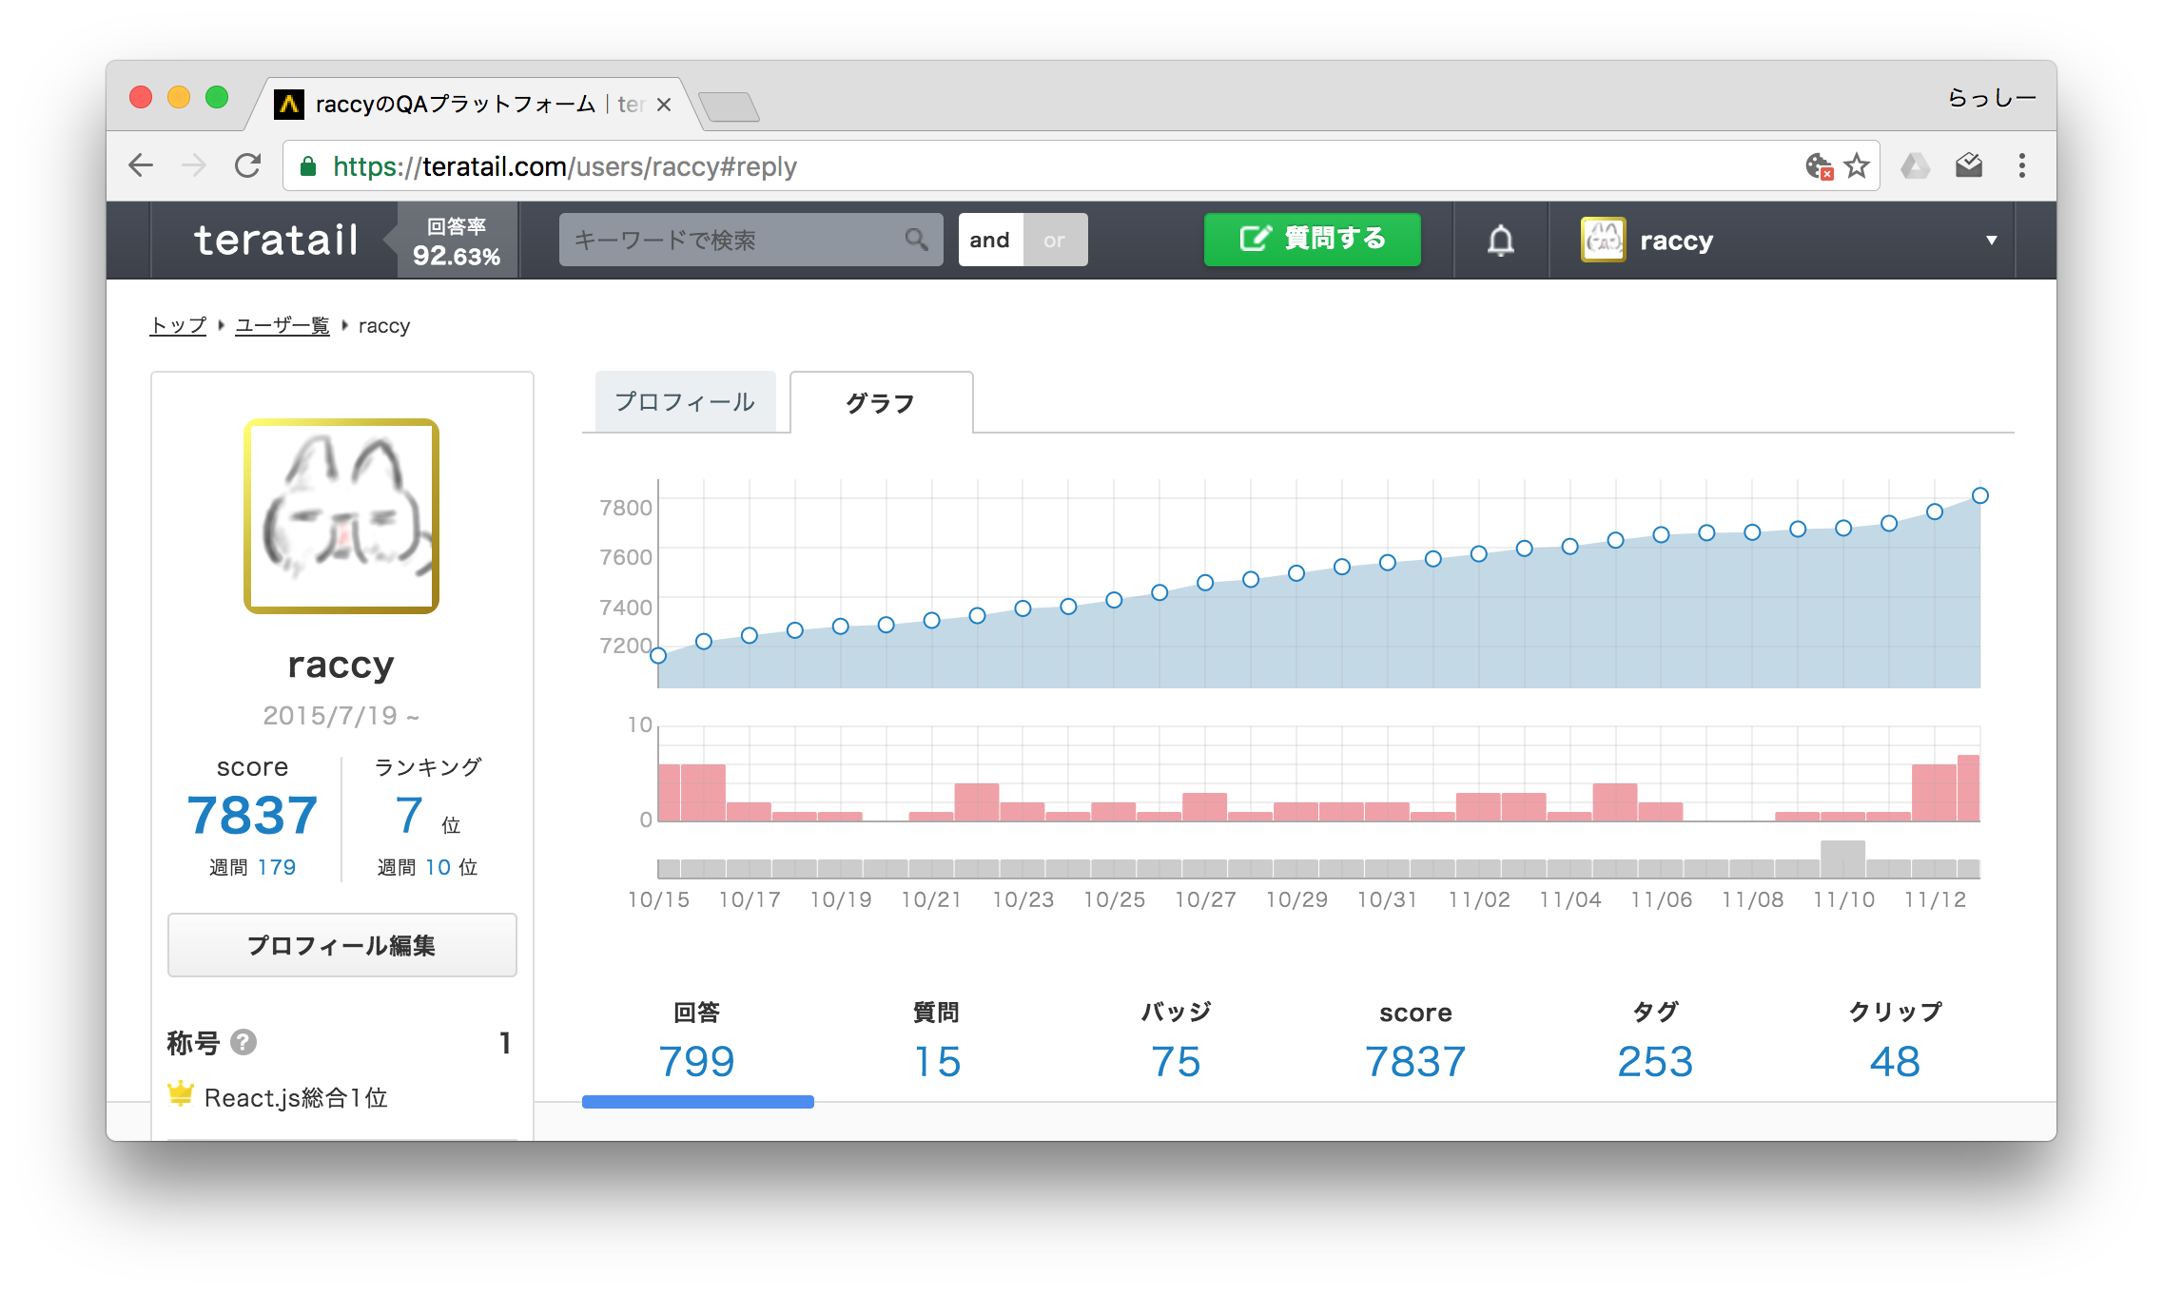The height and width of the screenshot is (1293, 2163).
Task: Click the mail extension icon
Action: pyautogui.click(x=1968, y=166)
